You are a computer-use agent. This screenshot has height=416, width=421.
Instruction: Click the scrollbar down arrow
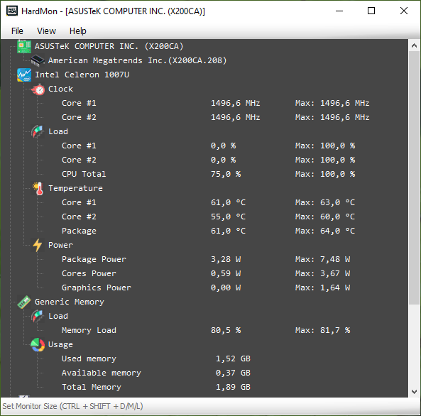tap(415, 391)
